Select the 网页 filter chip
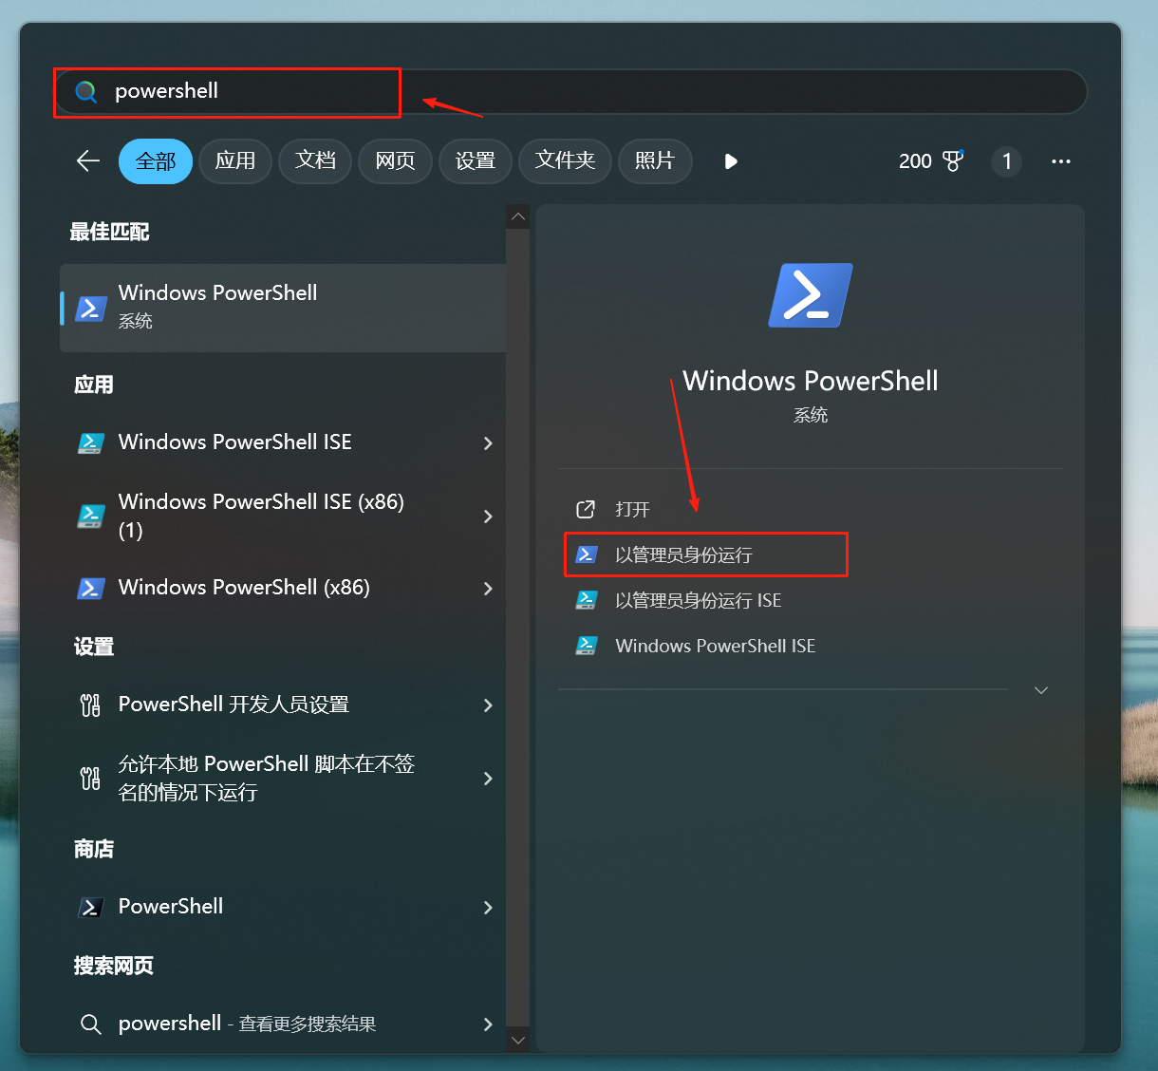Image resolution: width=1158 pixels, height=1071 pixels. [x=395, y=161]
